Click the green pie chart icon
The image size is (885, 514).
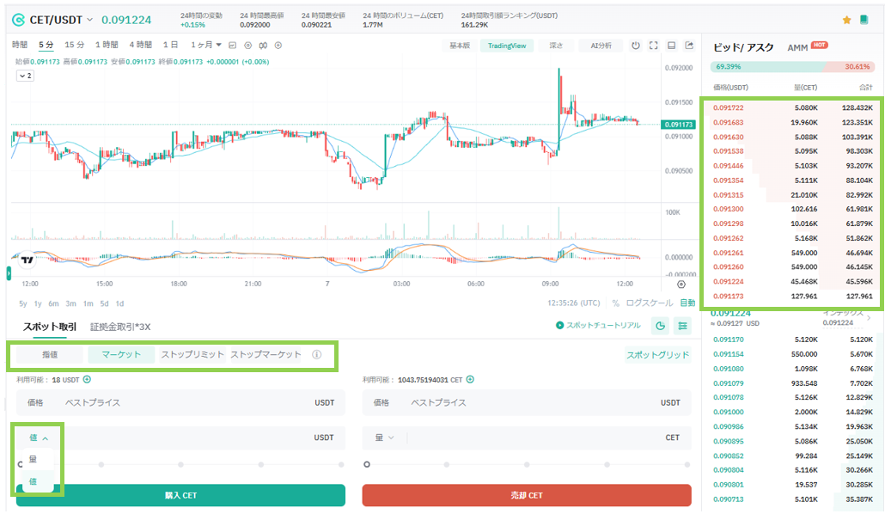661,326
